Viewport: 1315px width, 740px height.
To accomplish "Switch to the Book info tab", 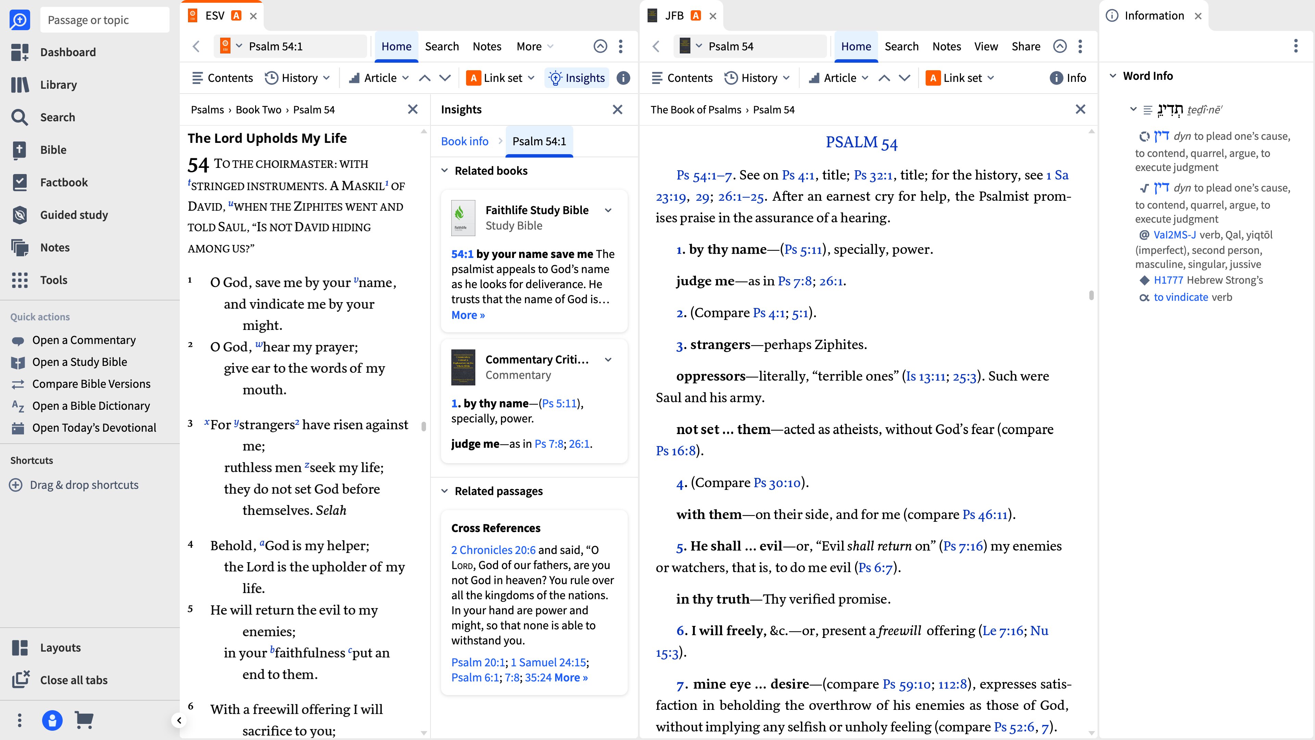I will (x=465, y=141).
